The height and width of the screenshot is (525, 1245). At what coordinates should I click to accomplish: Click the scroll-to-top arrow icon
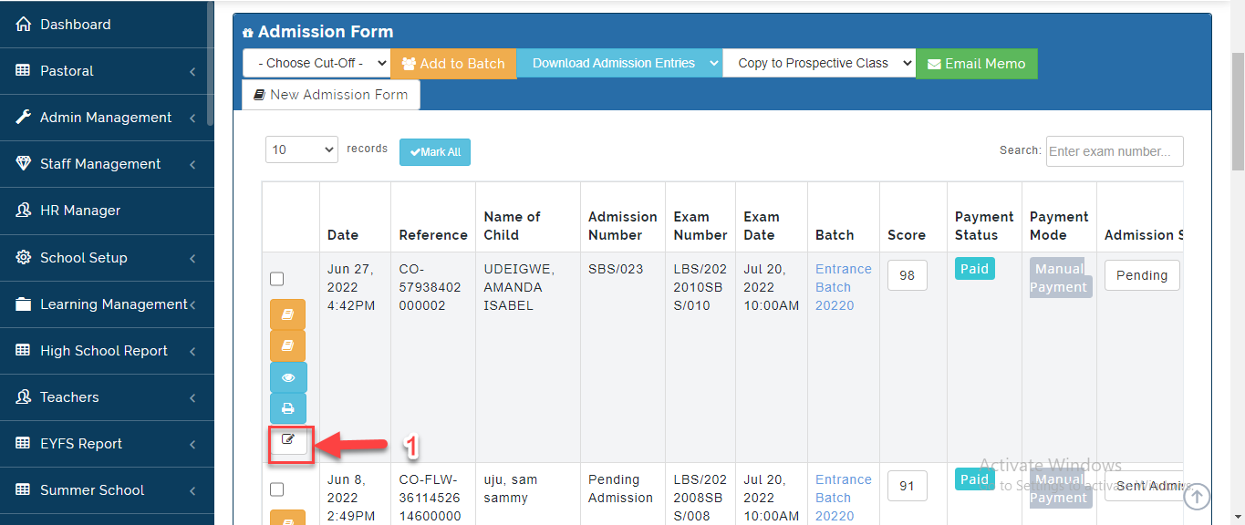click(1197, 496)
